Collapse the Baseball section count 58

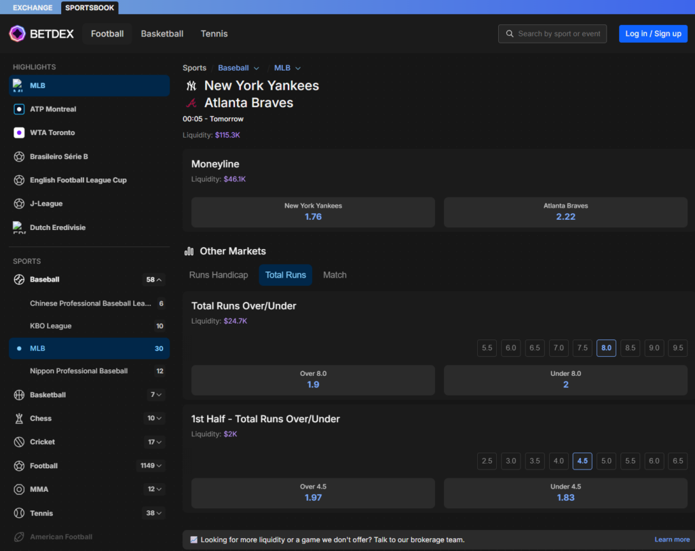tap(154, 280)
